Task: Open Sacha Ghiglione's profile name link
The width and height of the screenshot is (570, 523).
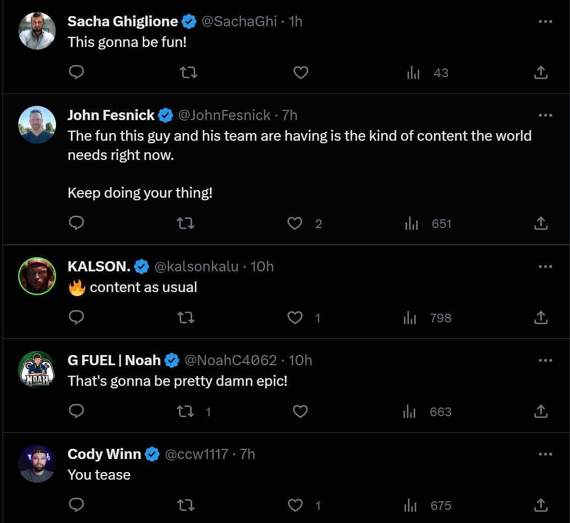Action: click(123, 21)
